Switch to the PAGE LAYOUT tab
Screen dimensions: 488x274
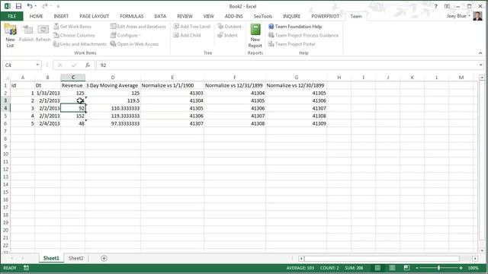click(95, 16)
